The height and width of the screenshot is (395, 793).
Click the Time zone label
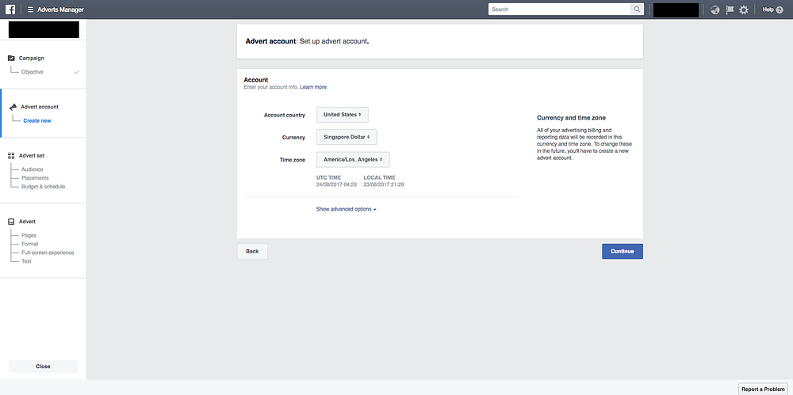[x=293, y=160]
